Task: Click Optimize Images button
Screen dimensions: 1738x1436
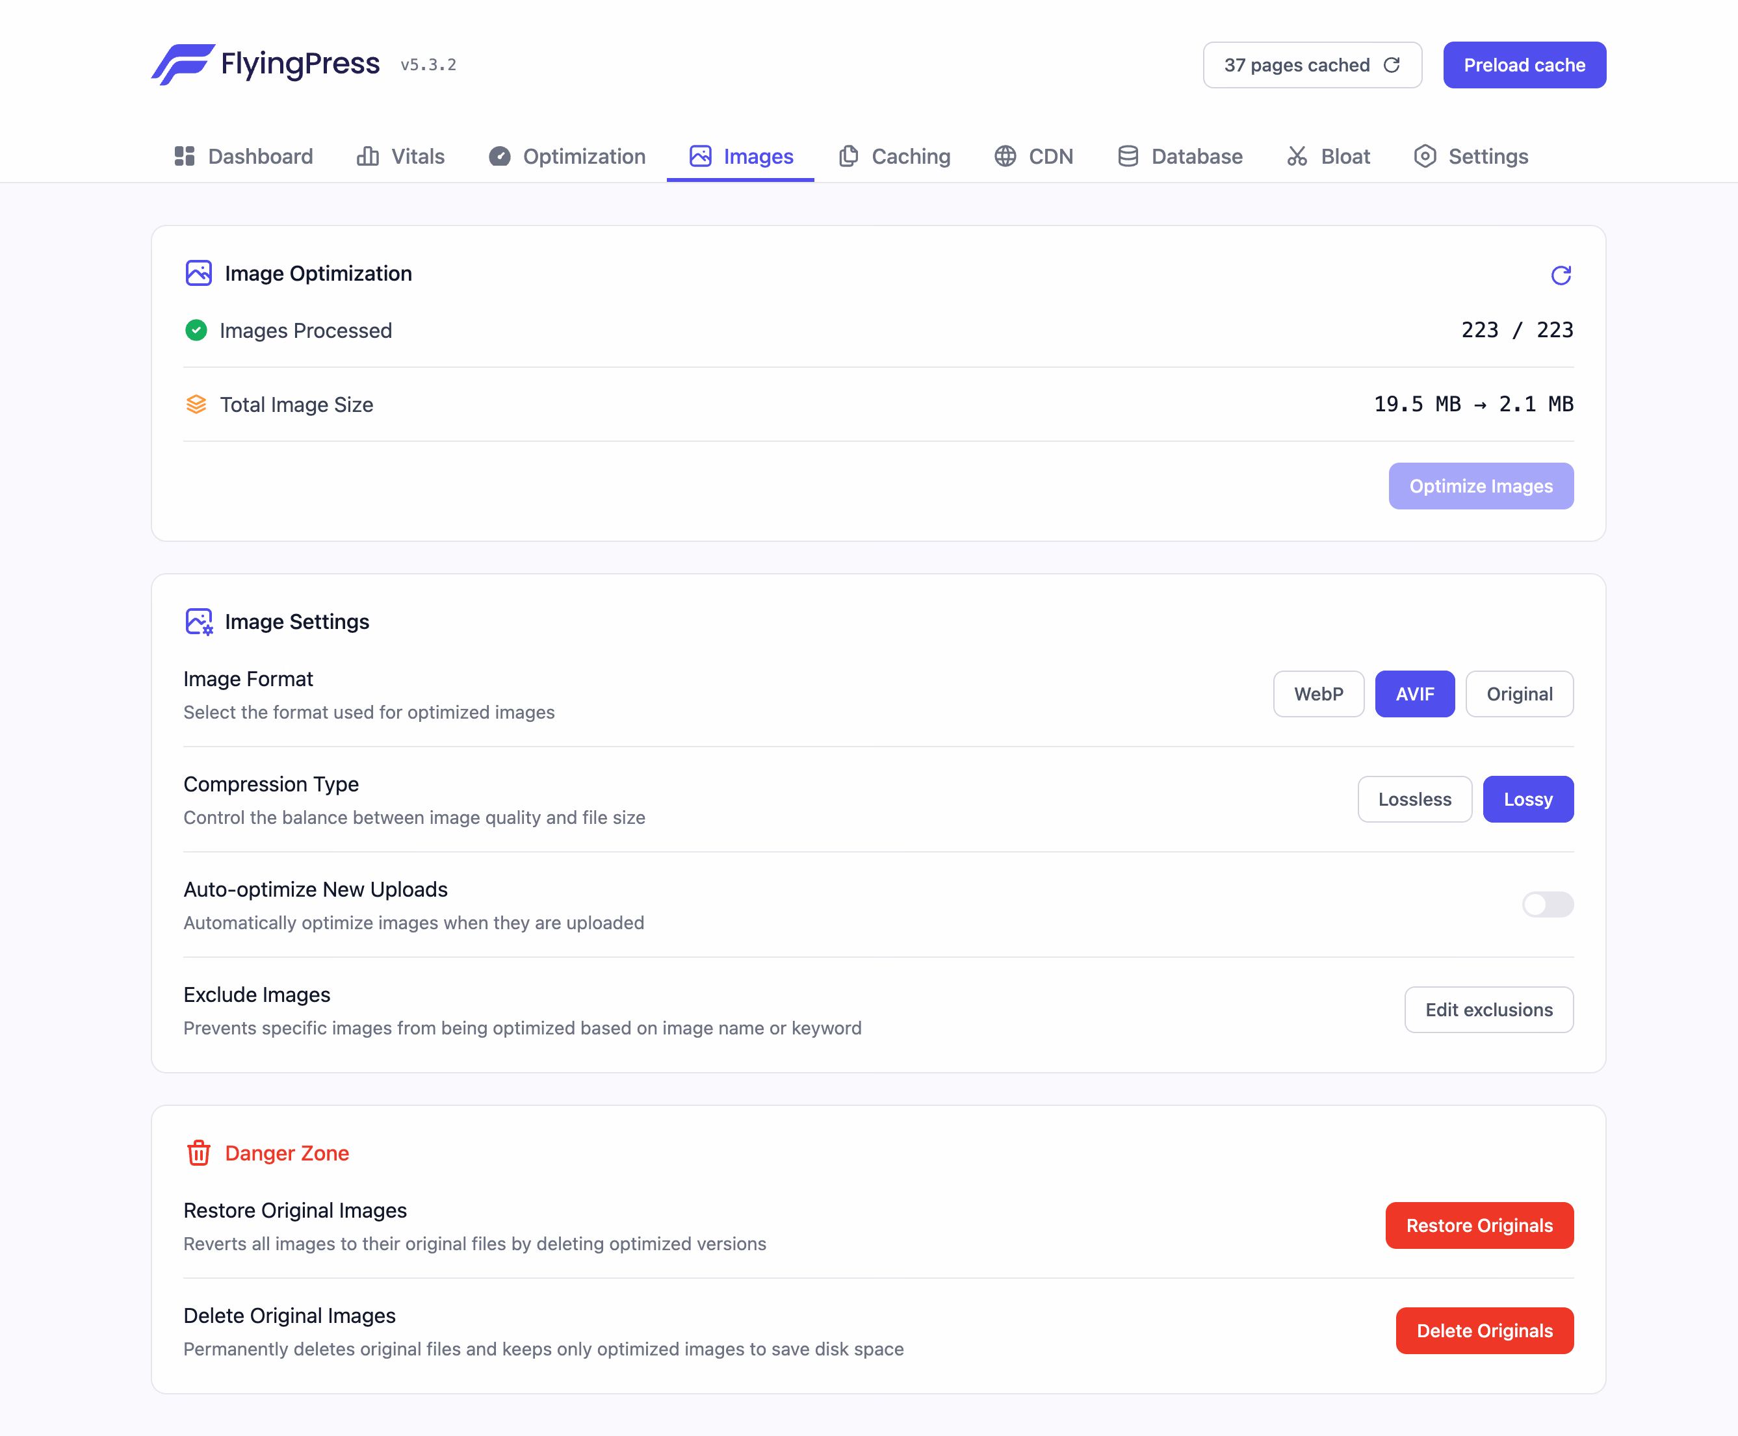Action: click(x=1481, y=485)
